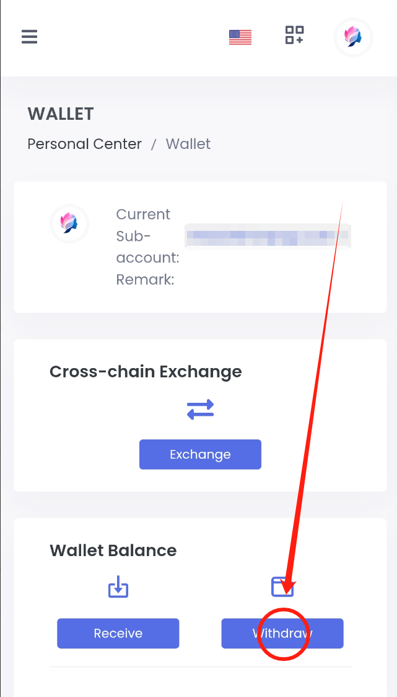Open the profile avatar in header
Screen dimensions: 397x697
click(353, 37)
